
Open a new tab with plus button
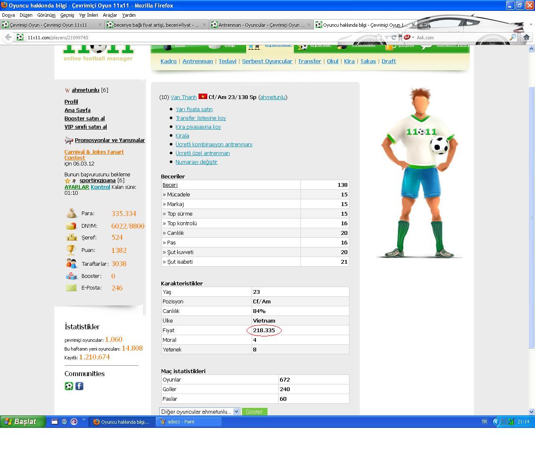(x=423, y=25)
